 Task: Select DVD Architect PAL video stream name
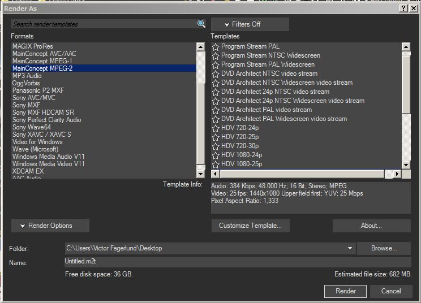click(x=267, y=110)
